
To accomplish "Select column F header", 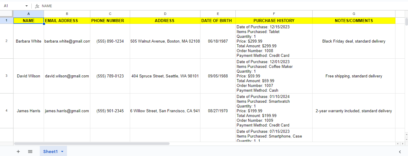I will [x=274, y=14].
